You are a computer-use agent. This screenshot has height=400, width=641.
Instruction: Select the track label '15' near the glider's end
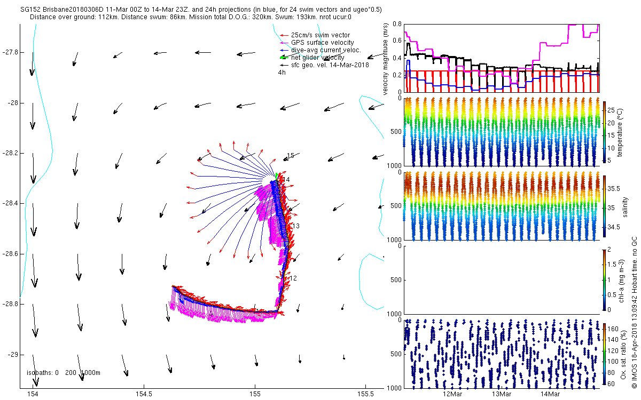(x=291, y=156)
